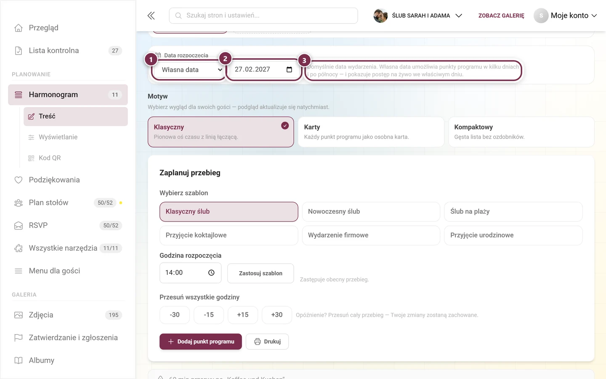
Task: Click the clock icon in start time field
Action: point(211,273)
